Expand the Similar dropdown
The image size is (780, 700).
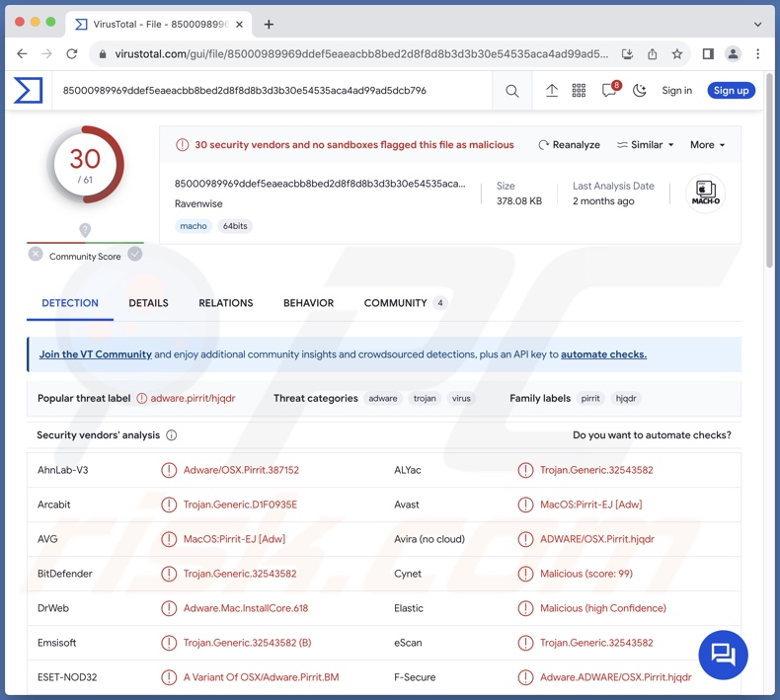click(x=646, y=145)
